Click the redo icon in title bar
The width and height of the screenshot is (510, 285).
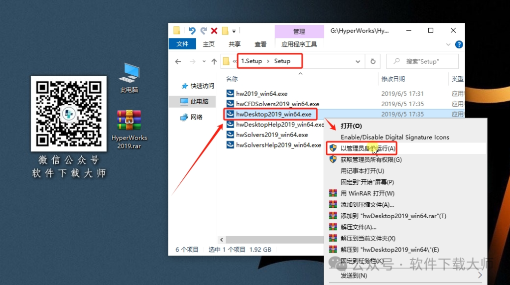pyautogui.click(x=204, y=30)
